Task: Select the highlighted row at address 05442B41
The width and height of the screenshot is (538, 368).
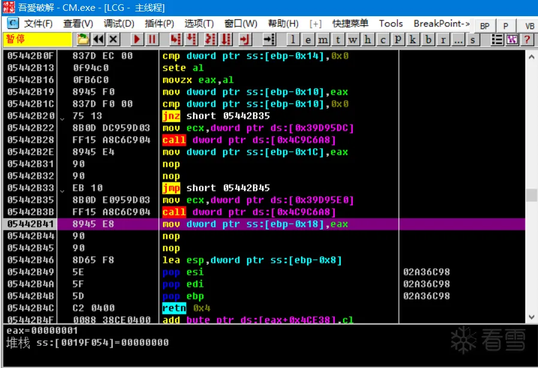Action: 264,224
